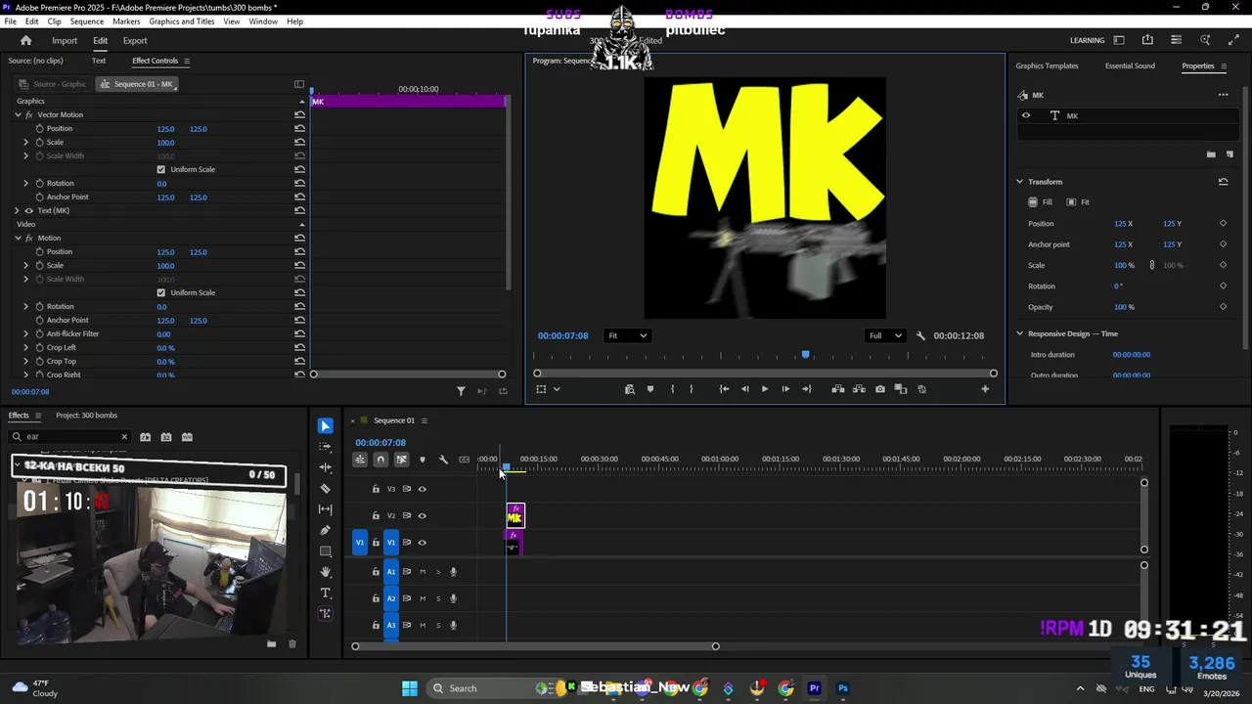Toggle Uniform Scale under Vector Motion
Viewport: 1252px width, 704px height.
(161, 169)
